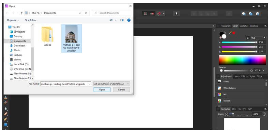Add a Levels adjustment
Screen dimensions: 275x136
[x=241, y=82]
